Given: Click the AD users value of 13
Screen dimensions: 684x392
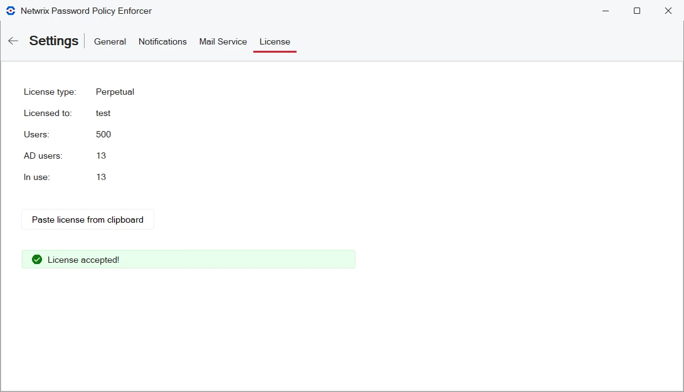Looking at the screenshot, I should (x=101, y=156).
